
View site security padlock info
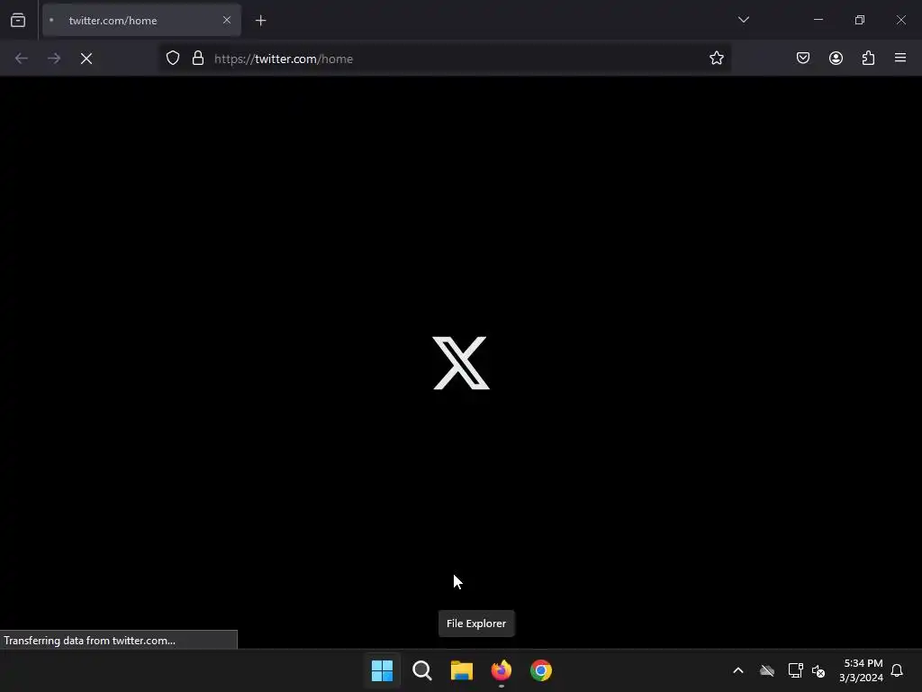tap(198, 58)
